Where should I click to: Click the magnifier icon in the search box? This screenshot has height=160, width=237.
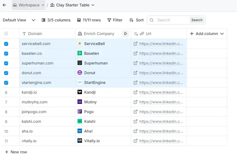coord(151,20)
